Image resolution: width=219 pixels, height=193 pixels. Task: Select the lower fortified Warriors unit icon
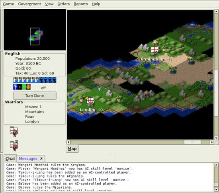(14, 146)
